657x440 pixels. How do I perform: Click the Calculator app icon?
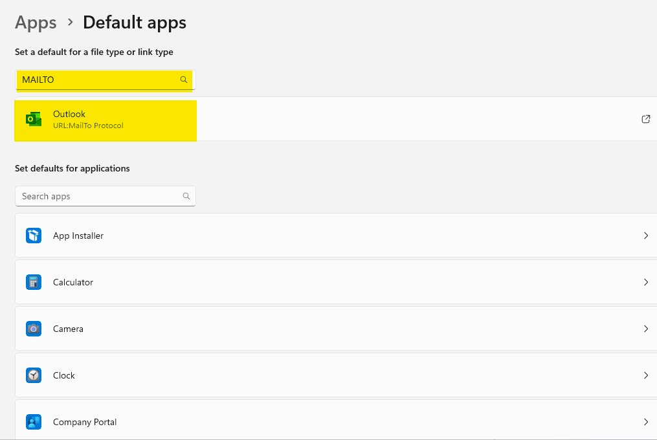(x=34, y=282)
